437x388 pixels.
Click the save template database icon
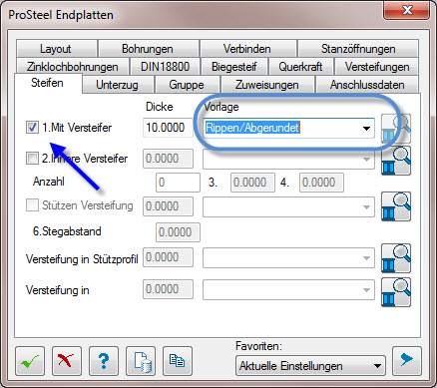click(x=141, y=361)
